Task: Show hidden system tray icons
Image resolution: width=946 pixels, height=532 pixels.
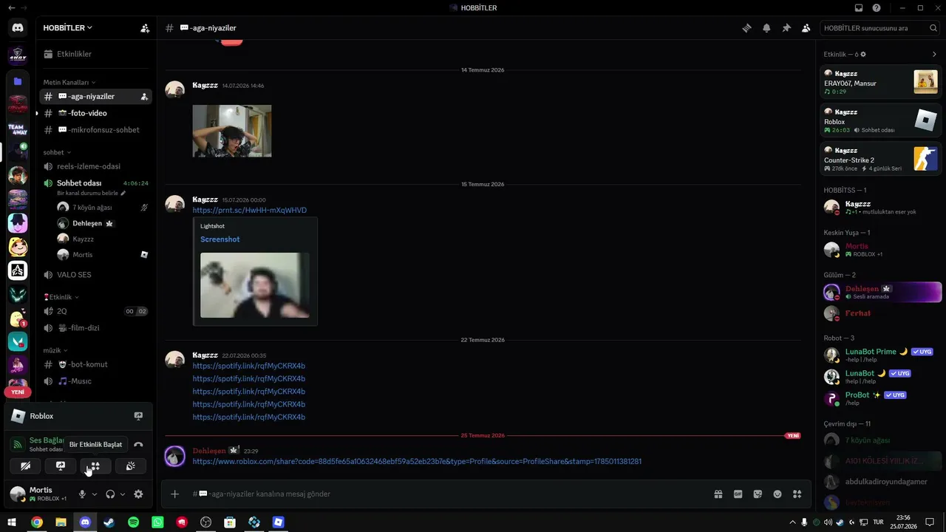Action: (x=792, y=522)
